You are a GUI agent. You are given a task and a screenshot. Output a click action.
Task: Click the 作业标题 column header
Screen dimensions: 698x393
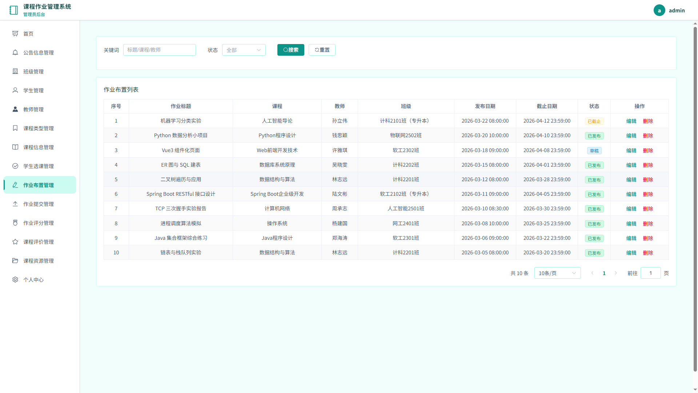pyautogui.click(x=181, y=106)
